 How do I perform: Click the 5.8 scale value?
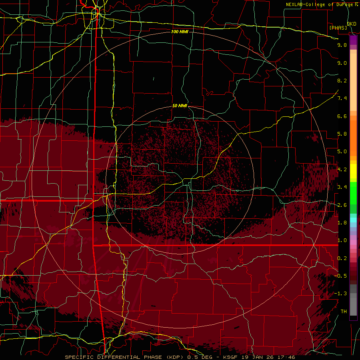tap(342, 134)
